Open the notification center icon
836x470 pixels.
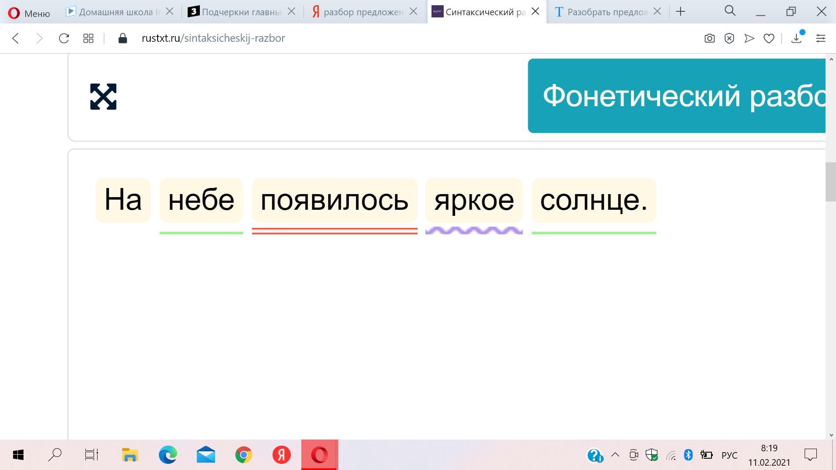click(811, 455)
